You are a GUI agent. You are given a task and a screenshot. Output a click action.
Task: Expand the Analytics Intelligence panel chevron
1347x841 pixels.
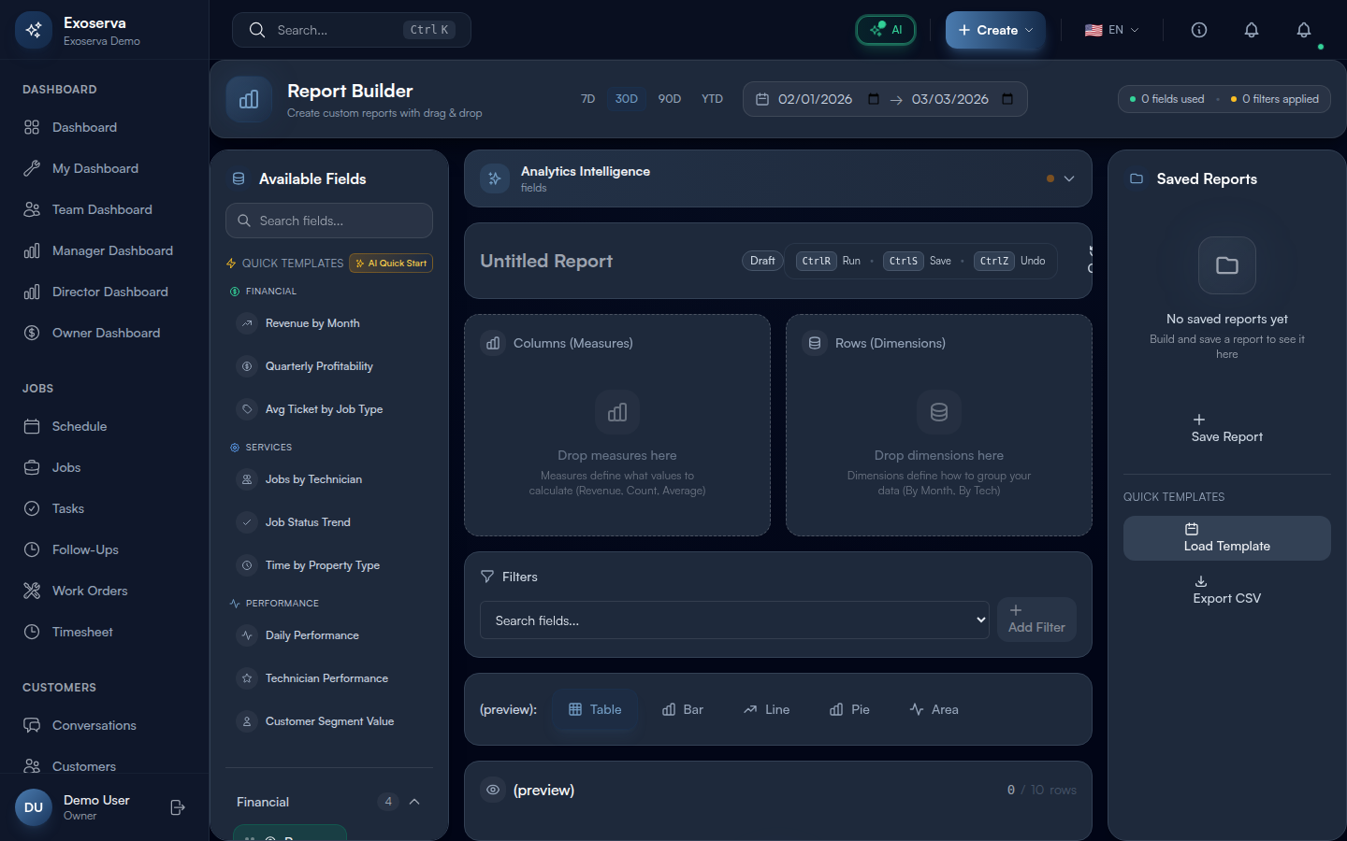tap(1069, 178)
